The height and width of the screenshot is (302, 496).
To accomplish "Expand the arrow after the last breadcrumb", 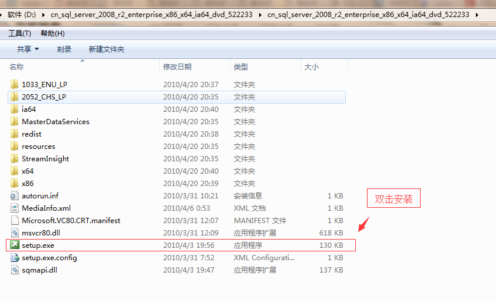I will coord(477,15).
